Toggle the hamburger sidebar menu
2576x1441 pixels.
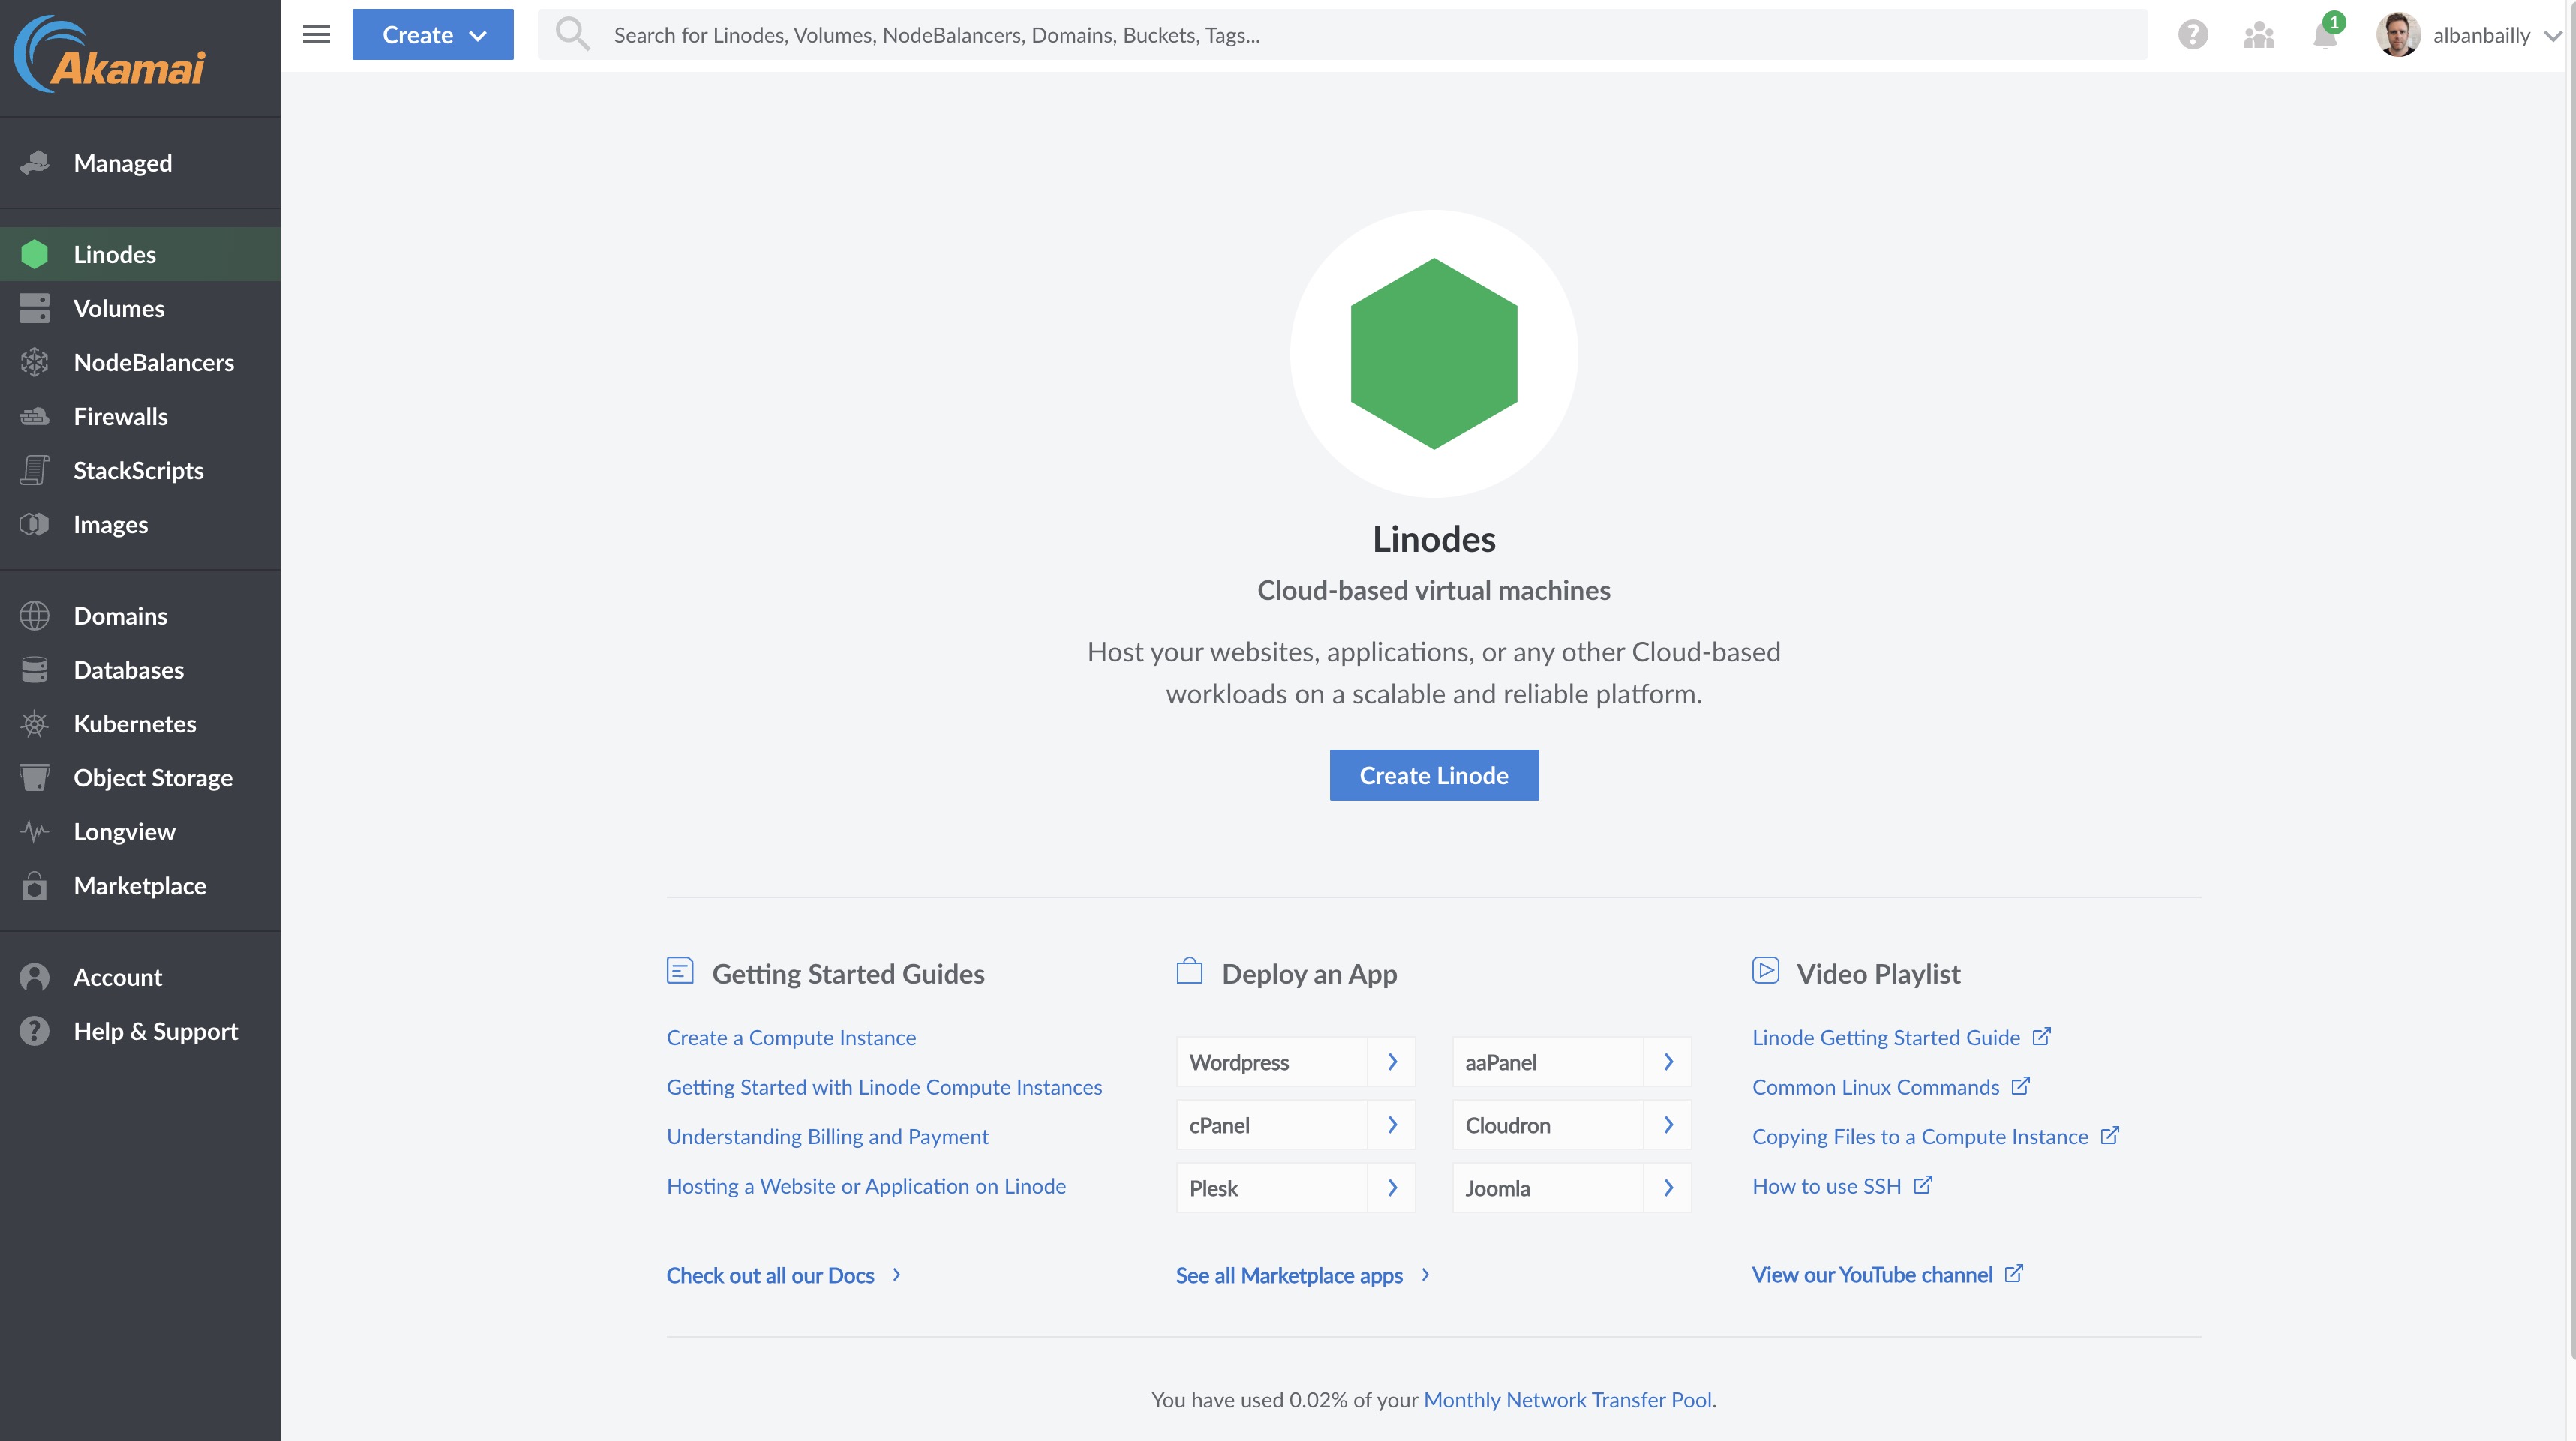[316, 35]
